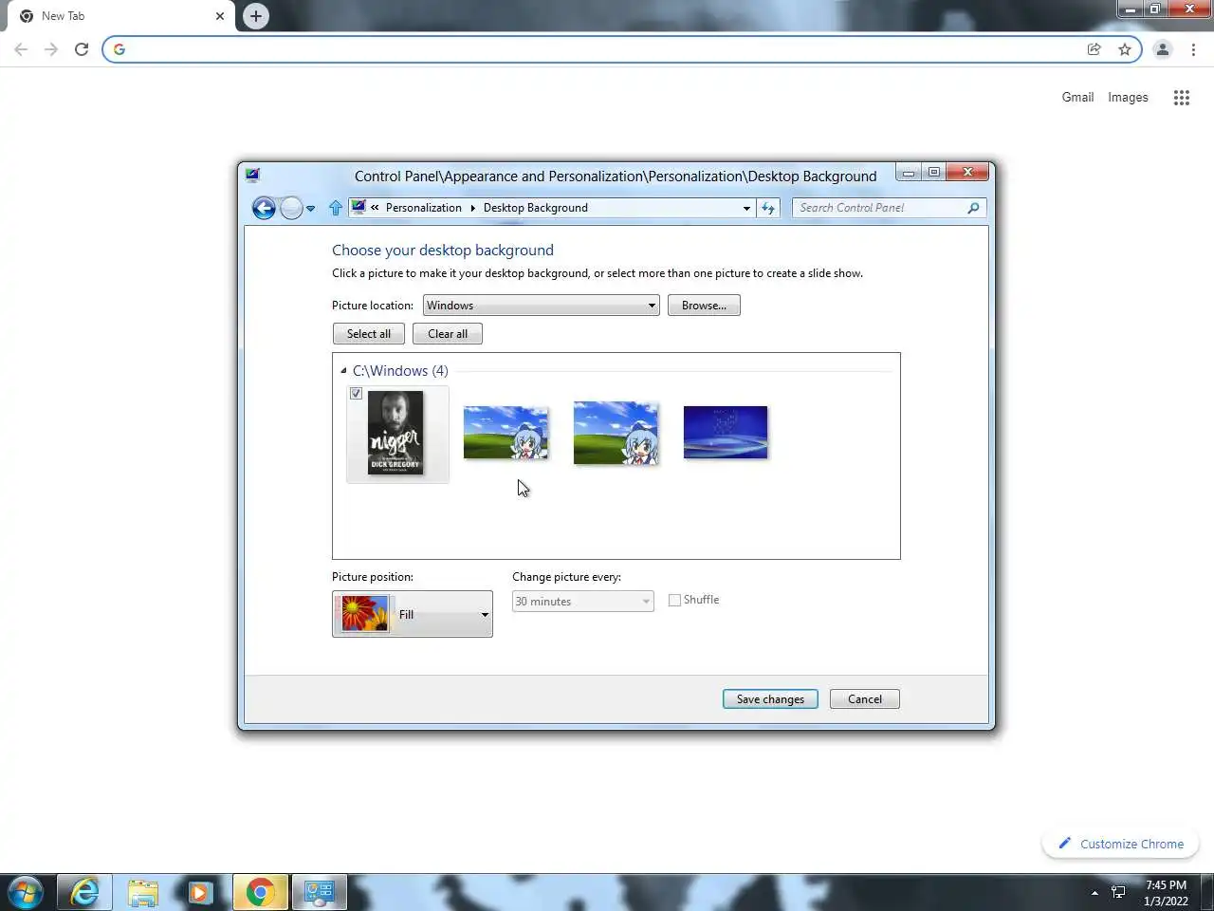
Task: Open the taskbar clock
Action: (x=1166, y=893)
